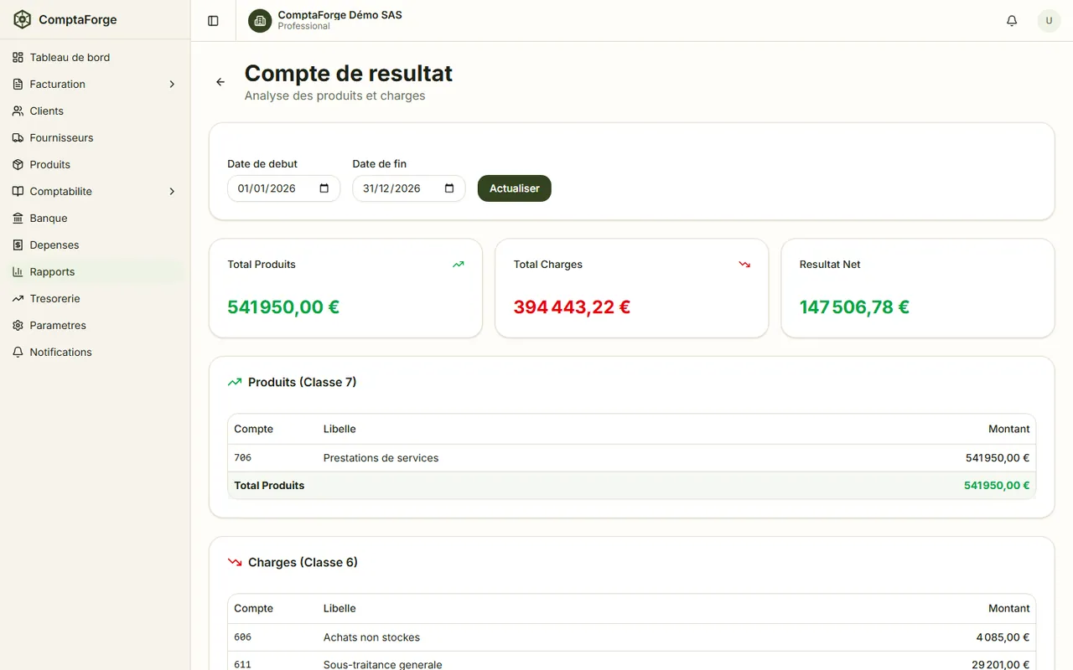Open the Depenses section
This screenshot has height=670, width=1073.
pos(95,245)
